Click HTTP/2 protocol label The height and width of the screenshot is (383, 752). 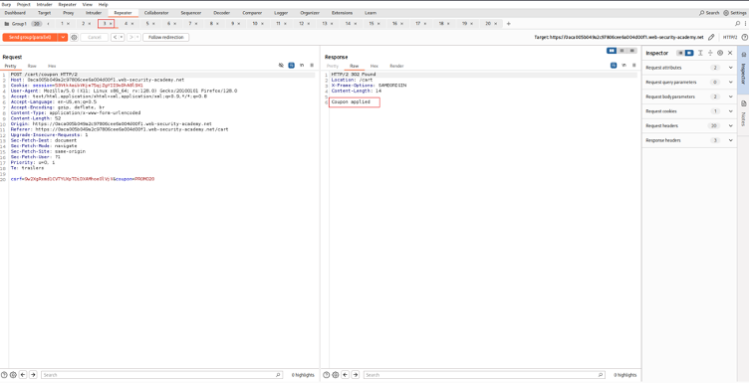tap(730, 37)
